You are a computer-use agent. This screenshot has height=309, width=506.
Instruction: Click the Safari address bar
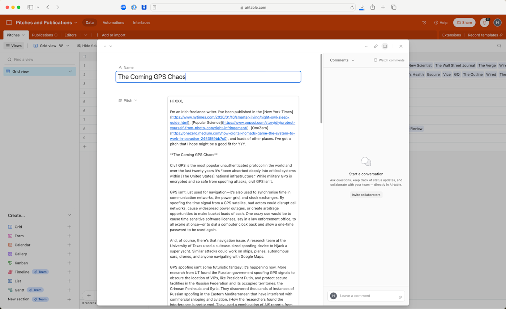pyautogui.click(x=253, y=7)
